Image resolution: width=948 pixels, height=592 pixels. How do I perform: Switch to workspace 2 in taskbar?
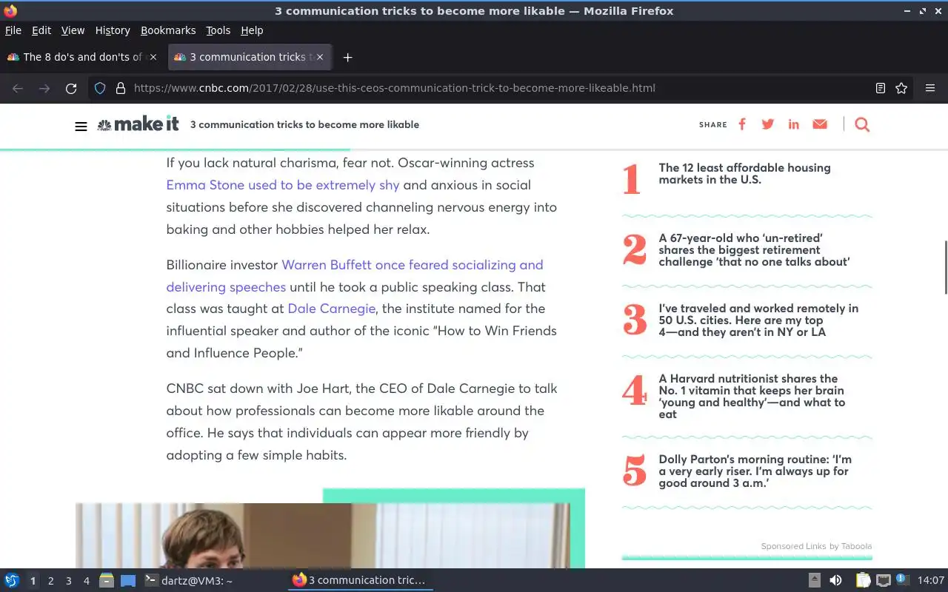tap(50, 581)
